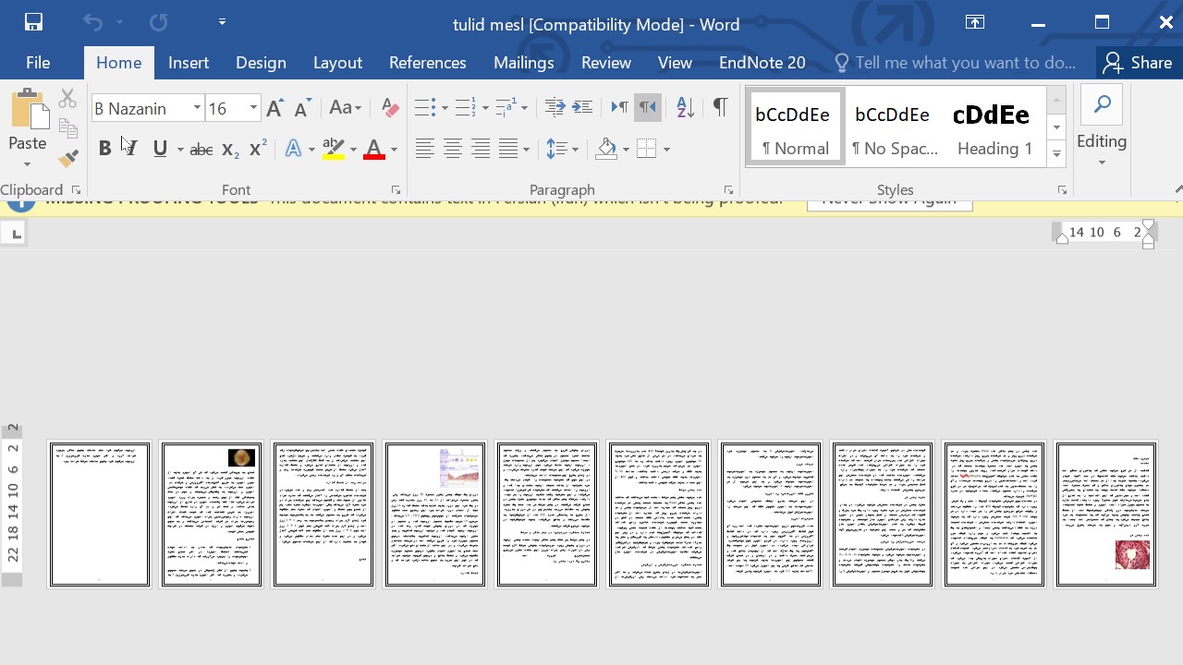
Task: Open the Font dialog launcher
Action: (396, 190)
